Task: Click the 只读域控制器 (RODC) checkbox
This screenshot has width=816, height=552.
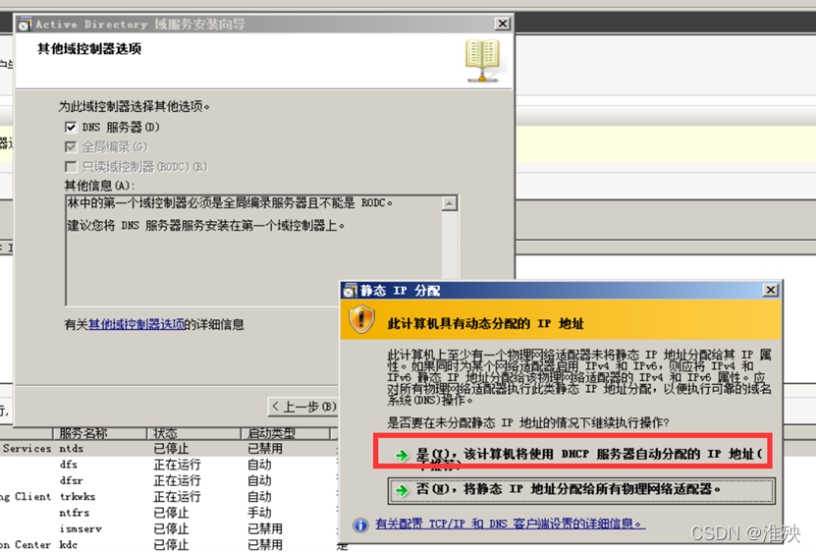Action: tap(71, 167)
